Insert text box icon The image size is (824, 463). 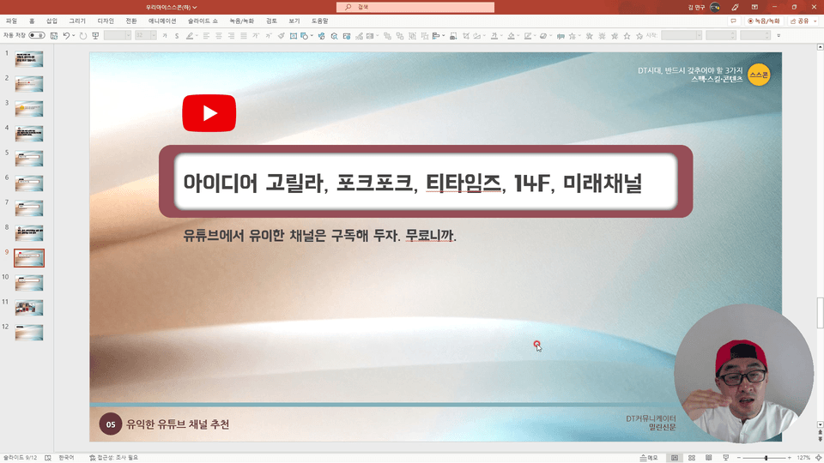point(294,36)
